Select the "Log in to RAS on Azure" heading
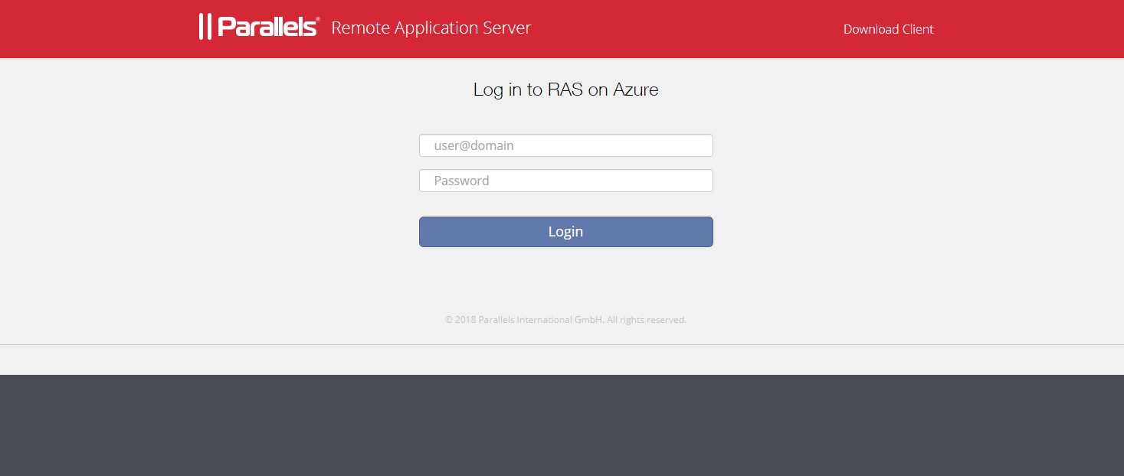The height and width of the screenshot is (476, 1124). (565, 90)
